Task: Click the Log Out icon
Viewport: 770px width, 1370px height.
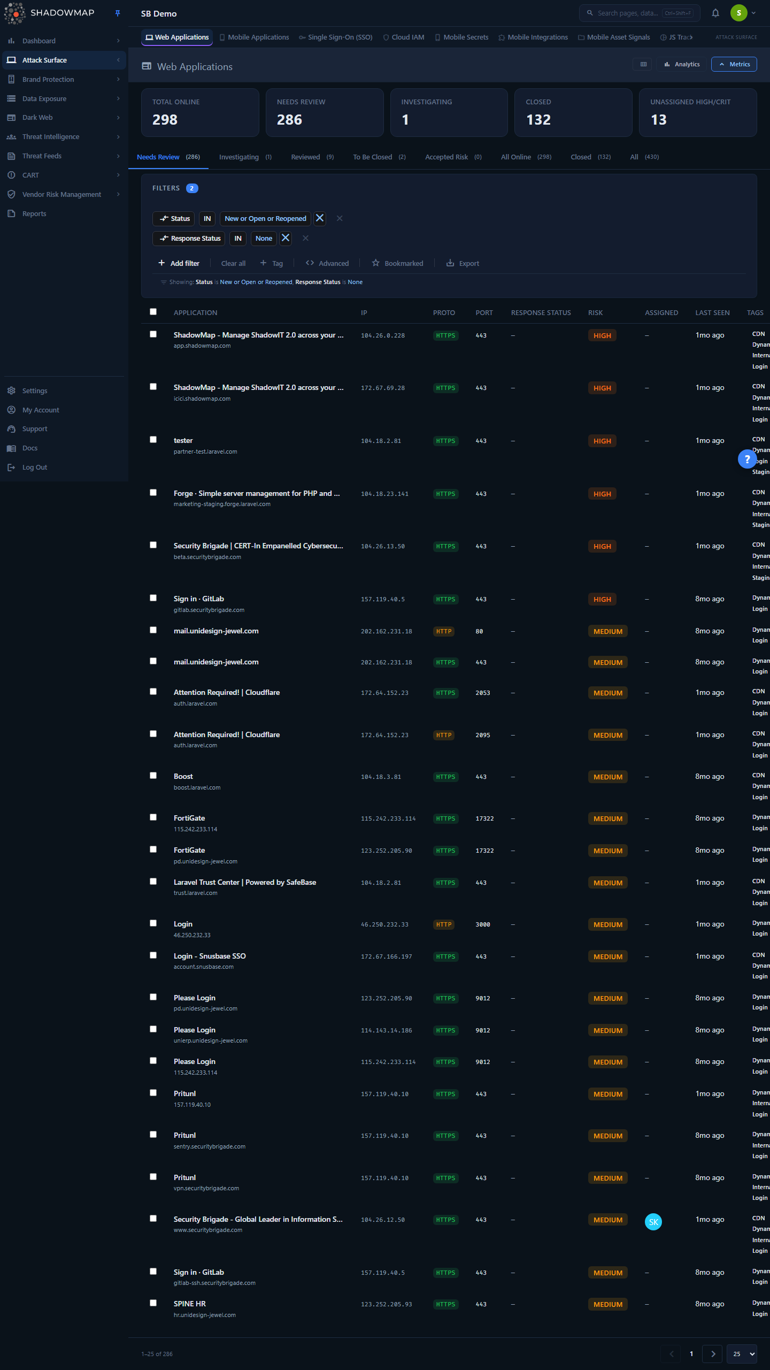Action: tap(11, 468)
